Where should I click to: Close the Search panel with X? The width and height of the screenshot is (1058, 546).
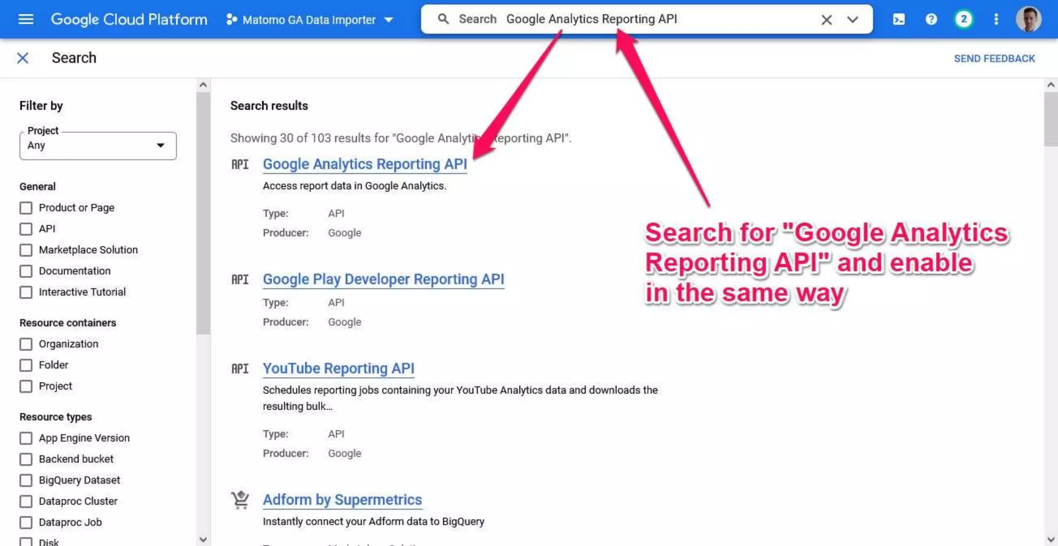23,58
